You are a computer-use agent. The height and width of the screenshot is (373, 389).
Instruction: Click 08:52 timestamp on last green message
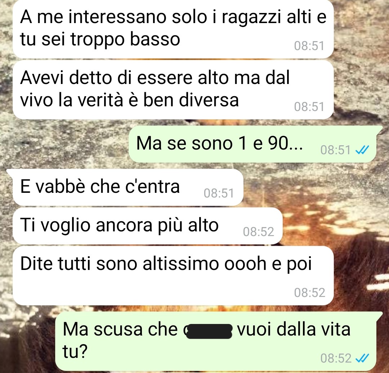(x=336, y=358)
